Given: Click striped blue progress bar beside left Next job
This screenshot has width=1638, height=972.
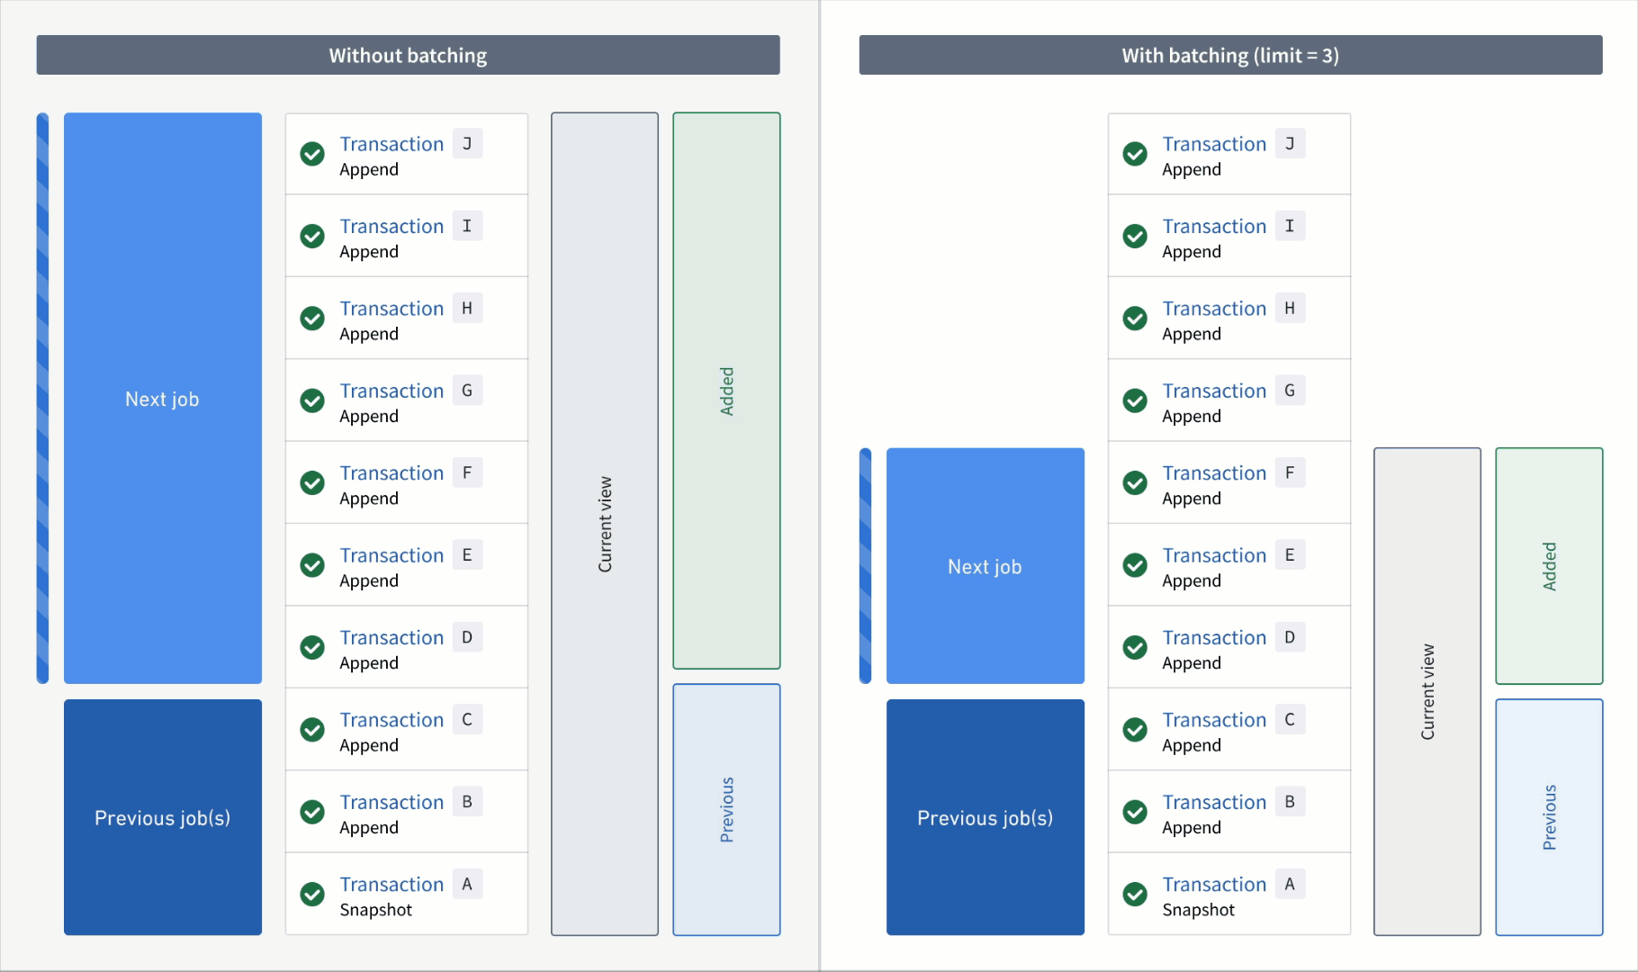Looking at the screenshot, I should pyautogui.click(x=42, y=398).
